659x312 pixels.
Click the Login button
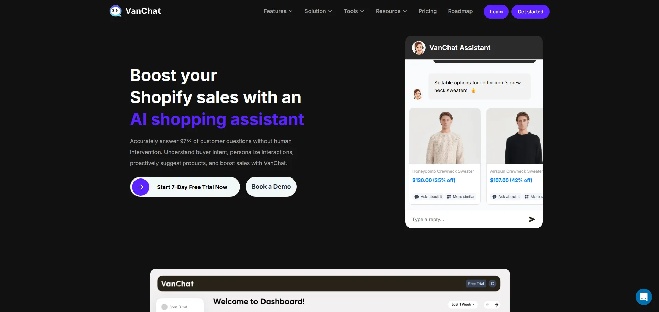click(496, 12)
